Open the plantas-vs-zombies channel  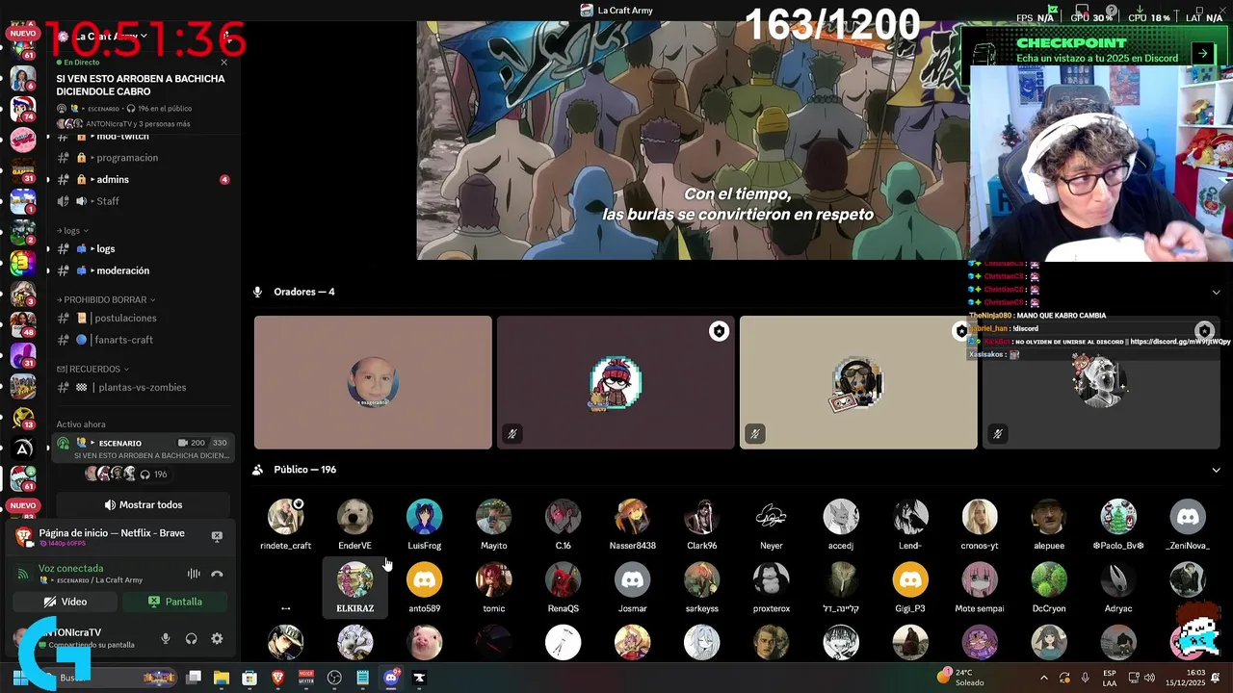click(143, 387)
